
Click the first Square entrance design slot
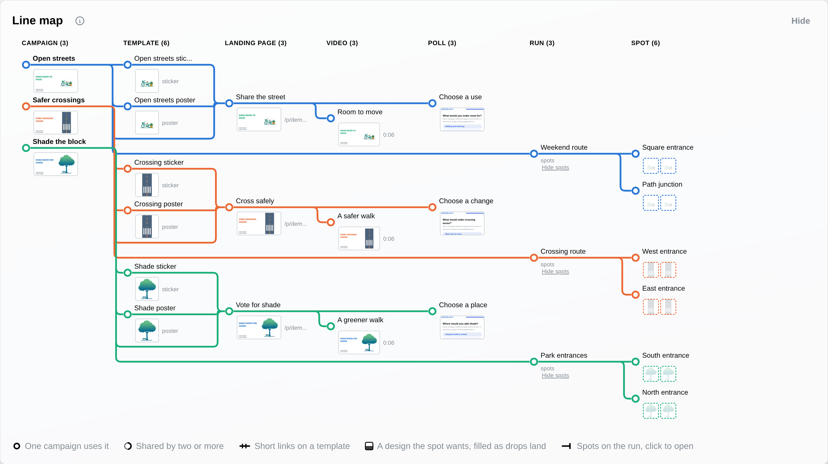[650, 166]
